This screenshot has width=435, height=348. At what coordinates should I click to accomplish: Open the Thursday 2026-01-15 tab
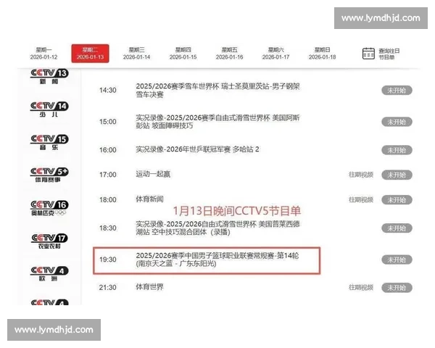[183, 53]
